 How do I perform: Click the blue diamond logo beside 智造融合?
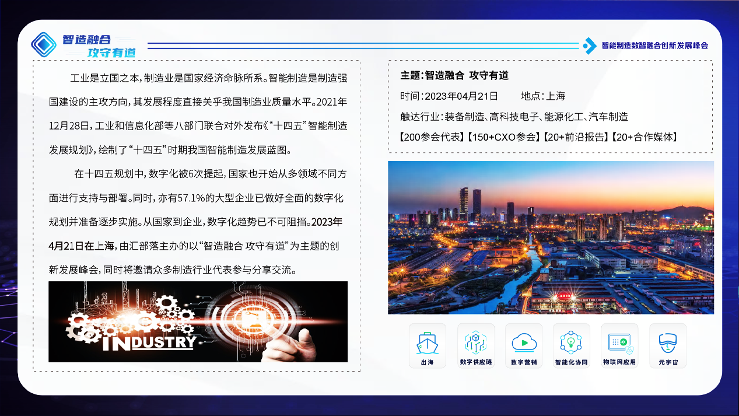[44, 44]
